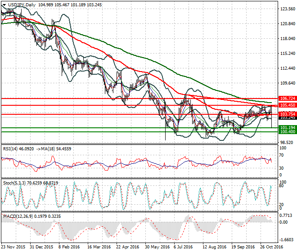The height and width of the screenshot is (252, 297).
Task: Click the 19 Sep 2016 date label
Action: [x=243, y=247]
